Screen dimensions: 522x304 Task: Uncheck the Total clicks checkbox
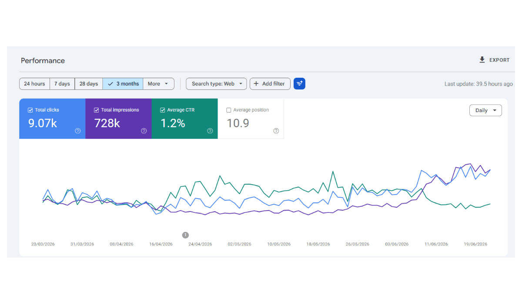click(x=30, y=110)
